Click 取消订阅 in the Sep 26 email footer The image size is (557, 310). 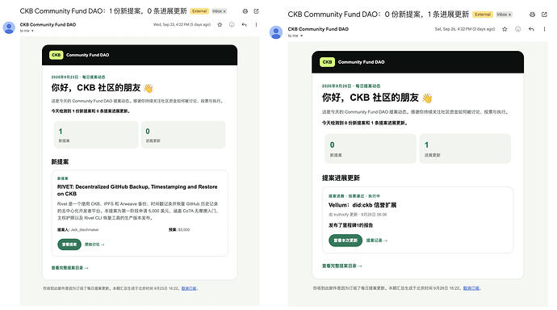471,288
